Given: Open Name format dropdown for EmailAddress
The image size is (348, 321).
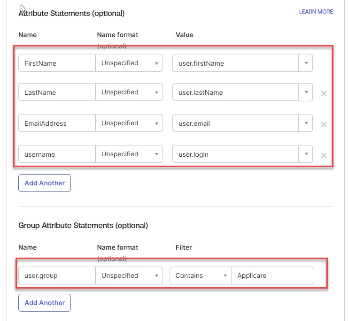Looking at the screenshot, I should (x=129, y=123).
